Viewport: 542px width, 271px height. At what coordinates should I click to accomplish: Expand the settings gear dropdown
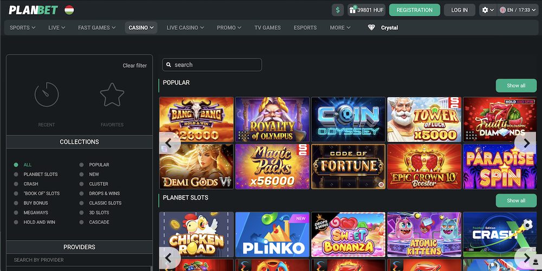488,10
